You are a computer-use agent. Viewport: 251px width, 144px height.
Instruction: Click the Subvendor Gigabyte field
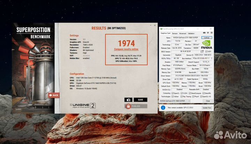pyautogui.click(x=178, y=55)
